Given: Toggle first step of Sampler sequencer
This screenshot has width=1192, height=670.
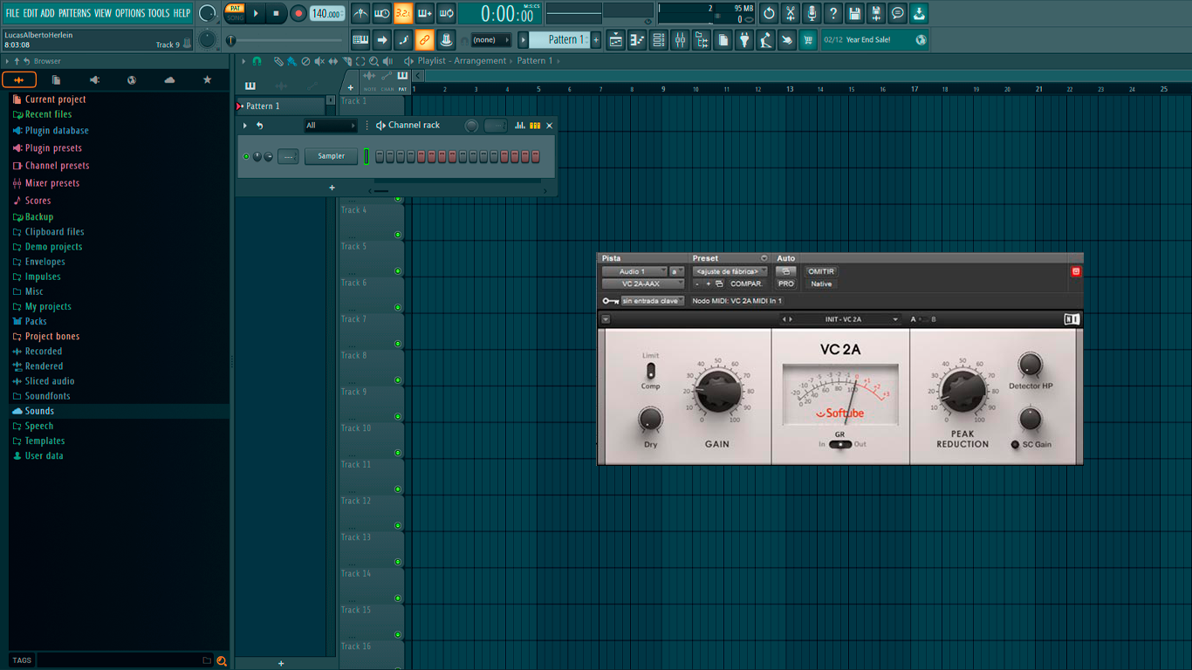Looking at the screenshot, I should point(380,156).
